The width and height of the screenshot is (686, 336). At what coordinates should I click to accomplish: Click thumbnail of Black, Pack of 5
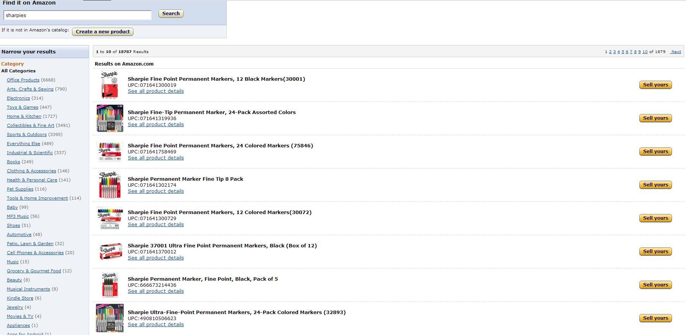[110, 285]
